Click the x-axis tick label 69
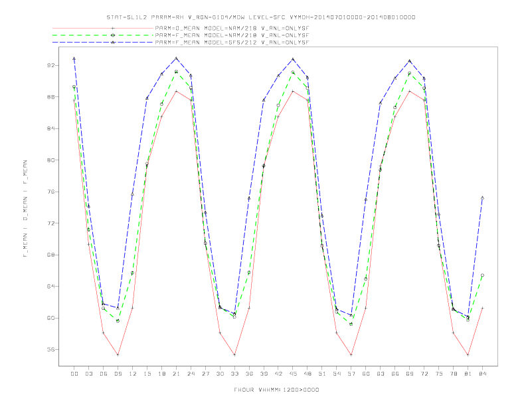The image size is (526, 407). coord(410,374)
